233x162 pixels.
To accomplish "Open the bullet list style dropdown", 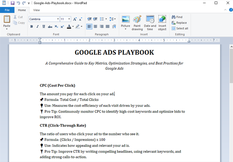I will [106, 19].
